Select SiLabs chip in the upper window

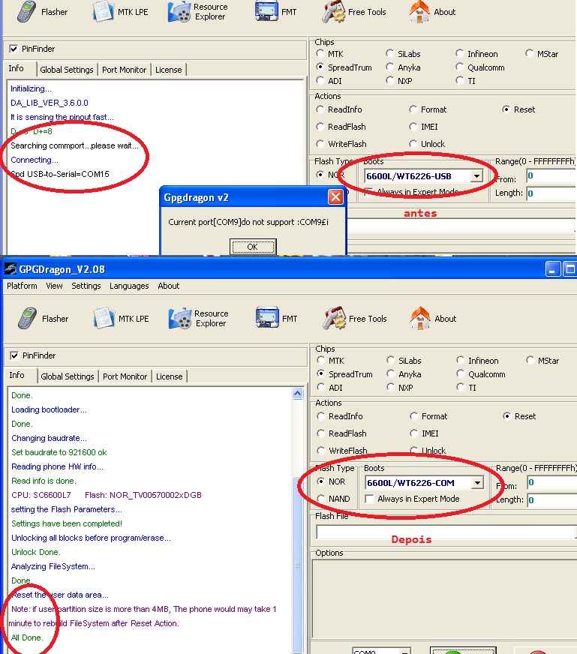(x=390, y=53)
